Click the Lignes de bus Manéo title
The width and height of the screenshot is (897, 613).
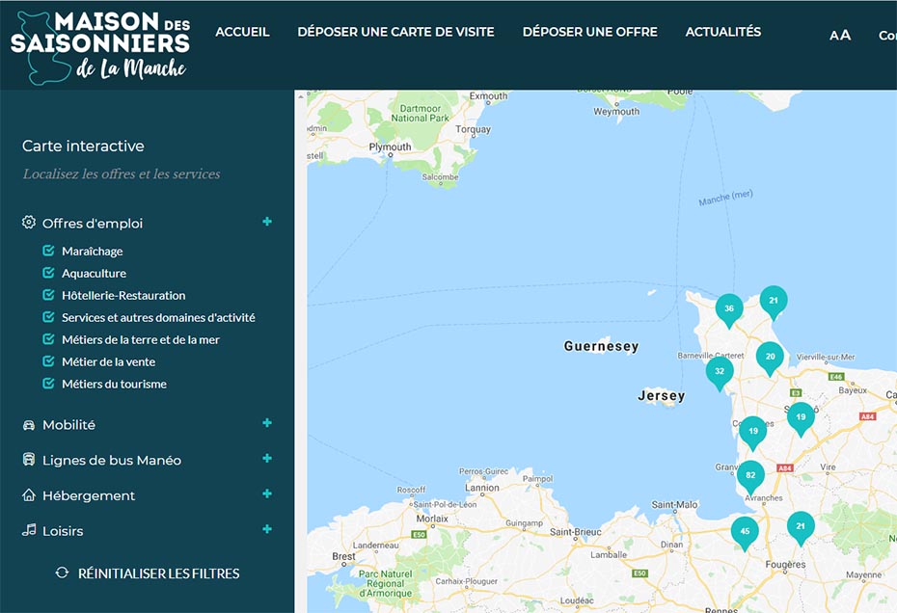pyautogui.click(x=112, y=461)
